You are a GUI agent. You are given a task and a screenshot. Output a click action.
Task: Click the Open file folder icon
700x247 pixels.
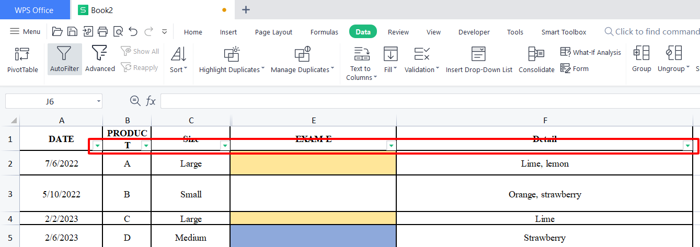[x=58, y=32]
